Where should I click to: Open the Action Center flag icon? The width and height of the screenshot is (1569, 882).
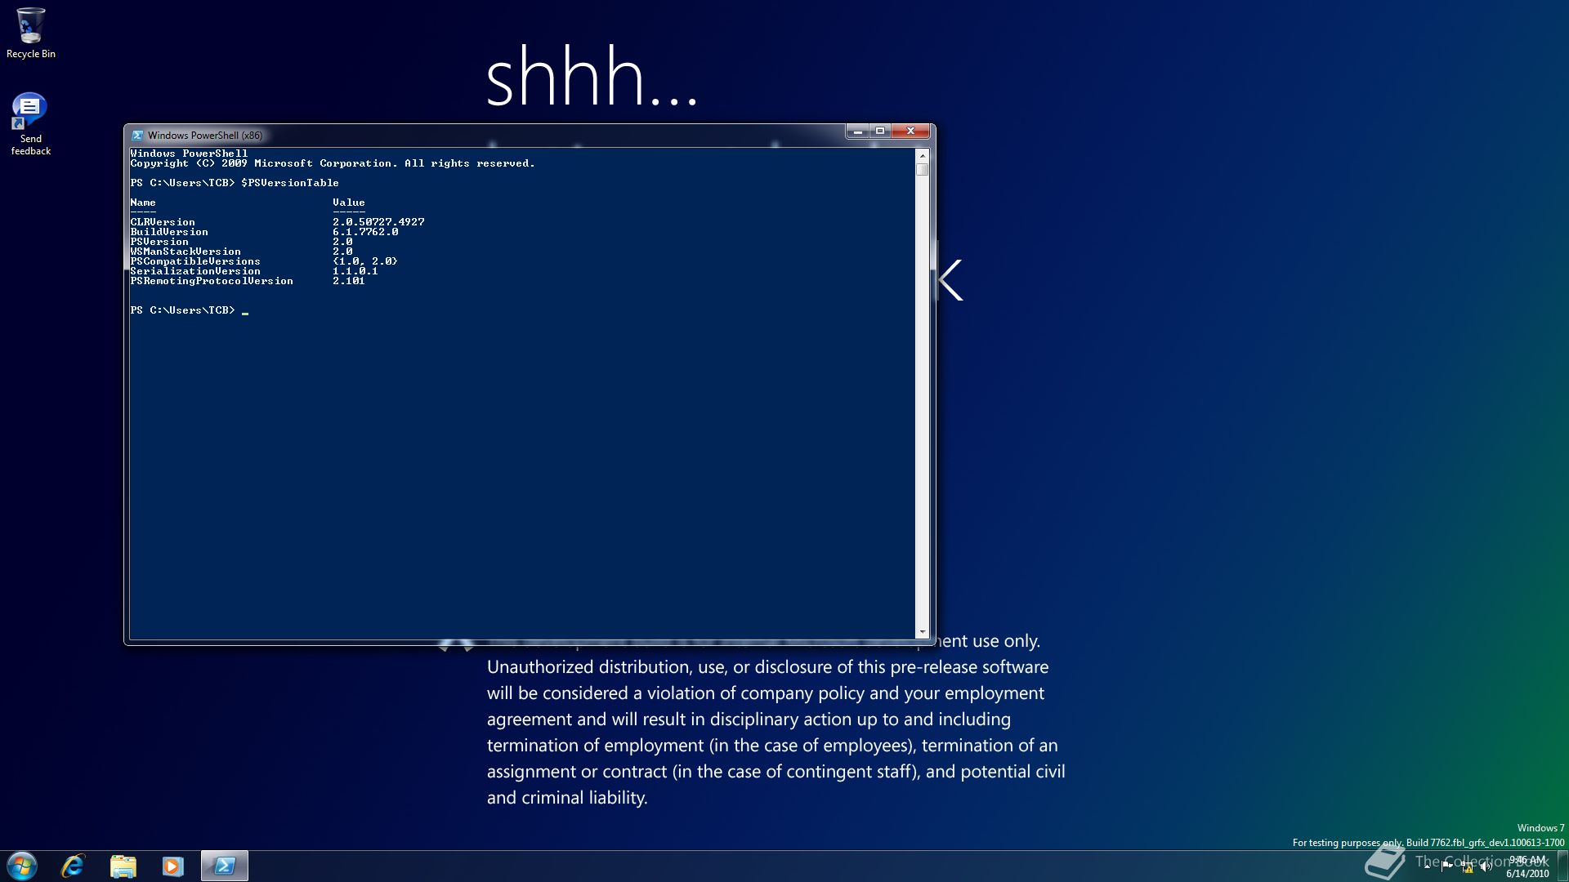coord(1447,866)
